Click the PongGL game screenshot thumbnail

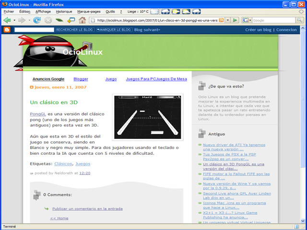point(148,117)
